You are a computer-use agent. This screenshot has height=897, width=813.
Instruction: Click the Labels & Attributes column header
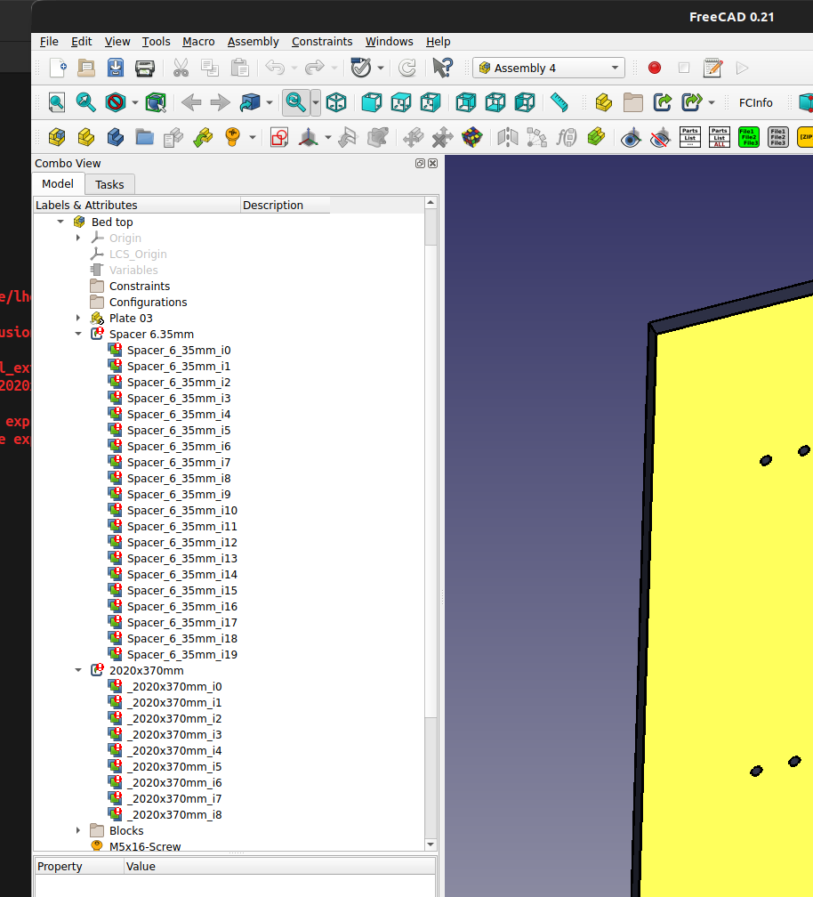[x=137, y=205]
